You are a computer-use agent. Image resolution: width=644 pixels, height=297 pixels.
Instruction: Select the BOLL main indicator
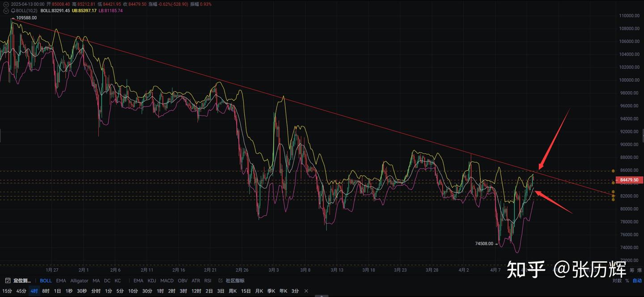pyautogui.click(x=46, y=281)
